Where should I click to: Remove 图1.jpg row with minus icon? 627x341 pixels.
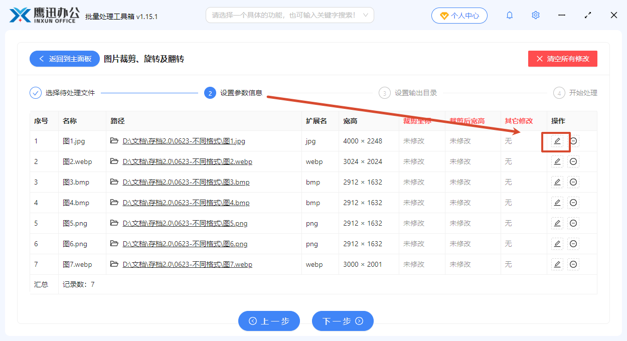click(x=573, y=141)
